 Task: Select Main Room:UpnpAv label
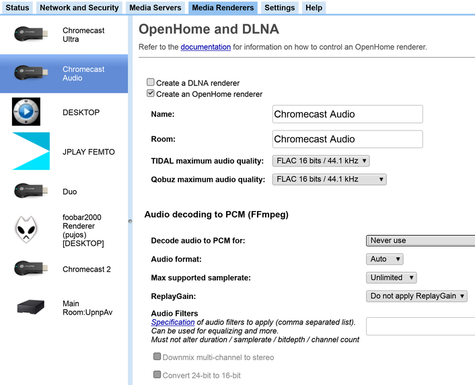coord(87,308)
